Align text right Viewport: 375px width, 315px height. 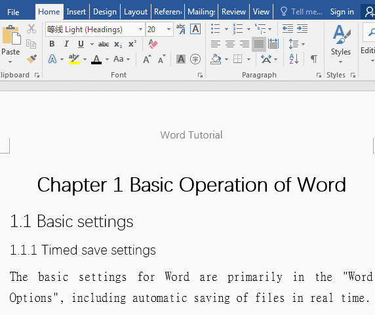point(245,44)
